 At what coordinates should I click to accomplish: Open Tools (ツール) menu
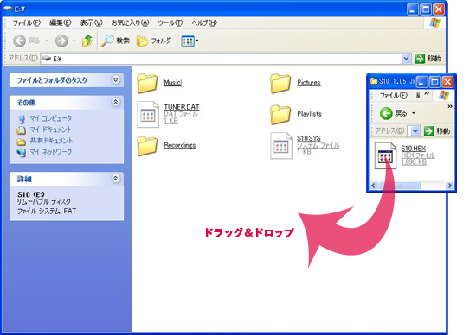pyautogui.click(x=170, y=22)
